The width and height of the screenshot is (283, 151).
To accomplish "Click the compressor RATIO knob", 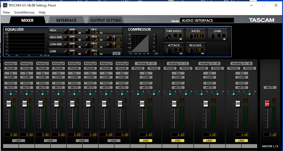I will [190, 37].
